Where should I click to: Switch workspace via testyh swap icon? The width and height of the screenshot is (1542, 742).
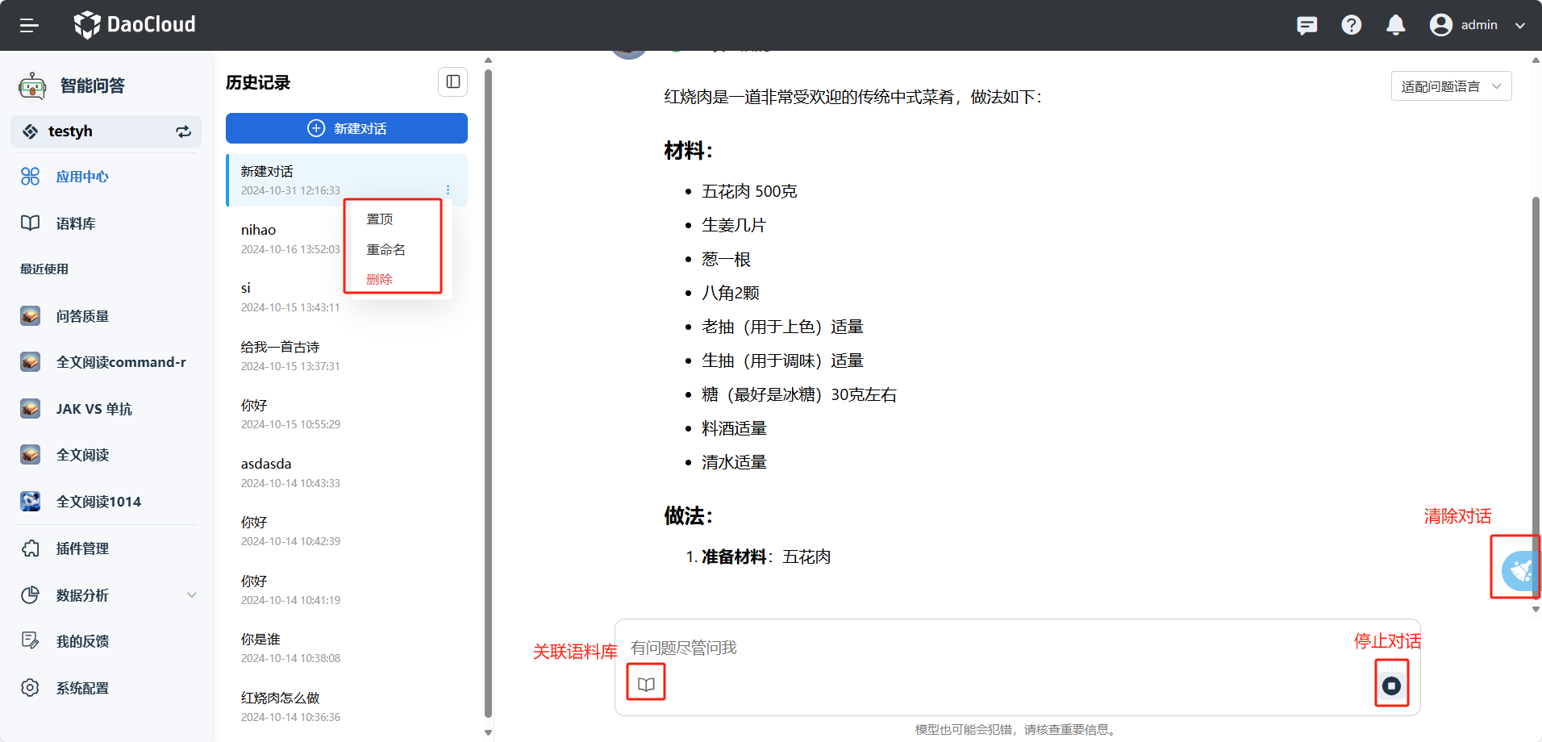pos(184,131)
